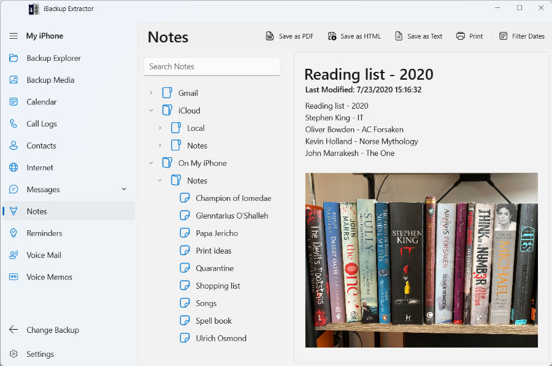Click the Save as Text icon
The height and width of the screenshot is (366, 552).
[399, 36]
